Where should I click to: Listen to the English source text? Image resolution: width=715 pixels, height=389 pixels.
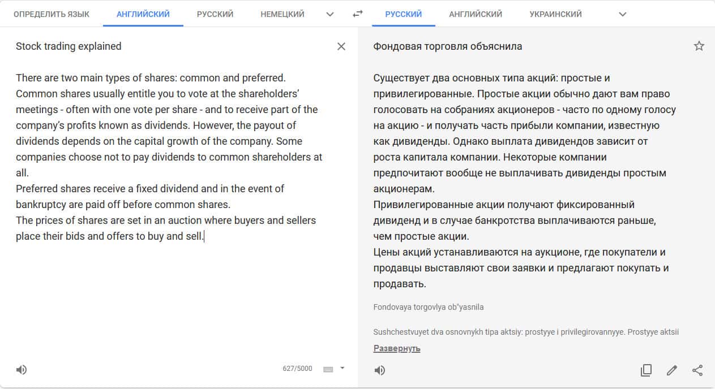pos(22,370)
